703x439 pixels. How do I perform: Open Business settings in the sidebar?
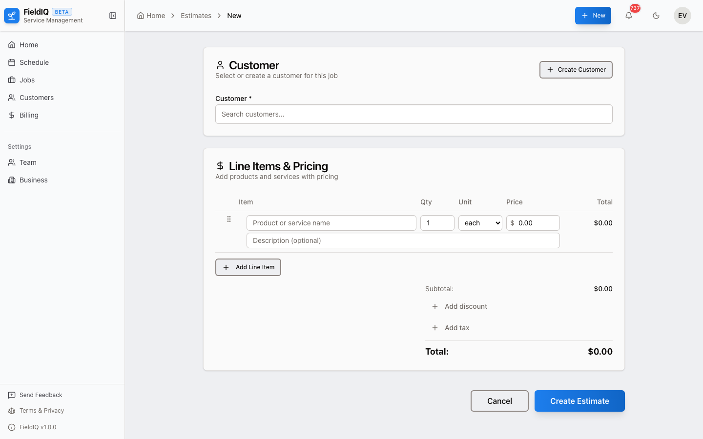click(33, 180)
